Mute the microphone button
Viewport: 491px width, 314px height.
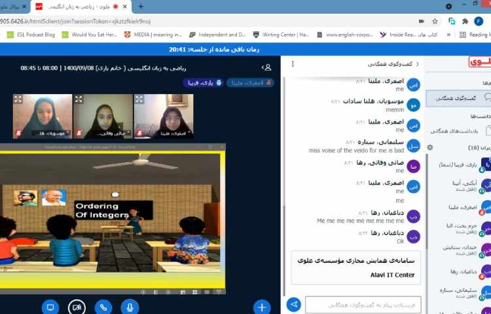pyautogui.click(x=130, y=307)
